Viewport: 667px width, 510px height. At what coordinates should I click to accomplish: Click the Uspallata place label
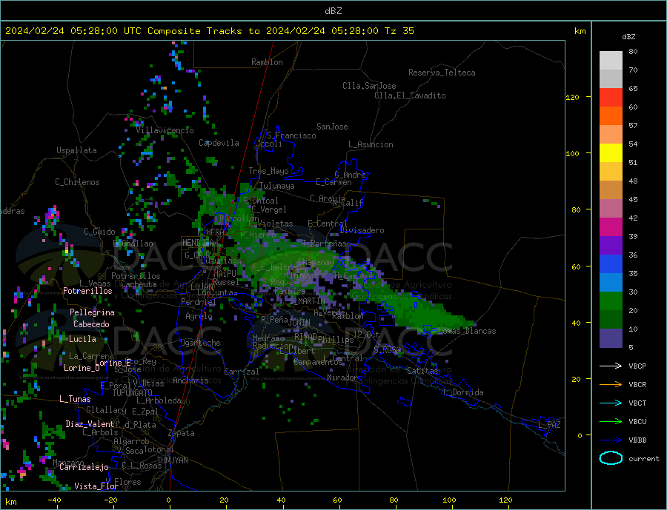76,150
